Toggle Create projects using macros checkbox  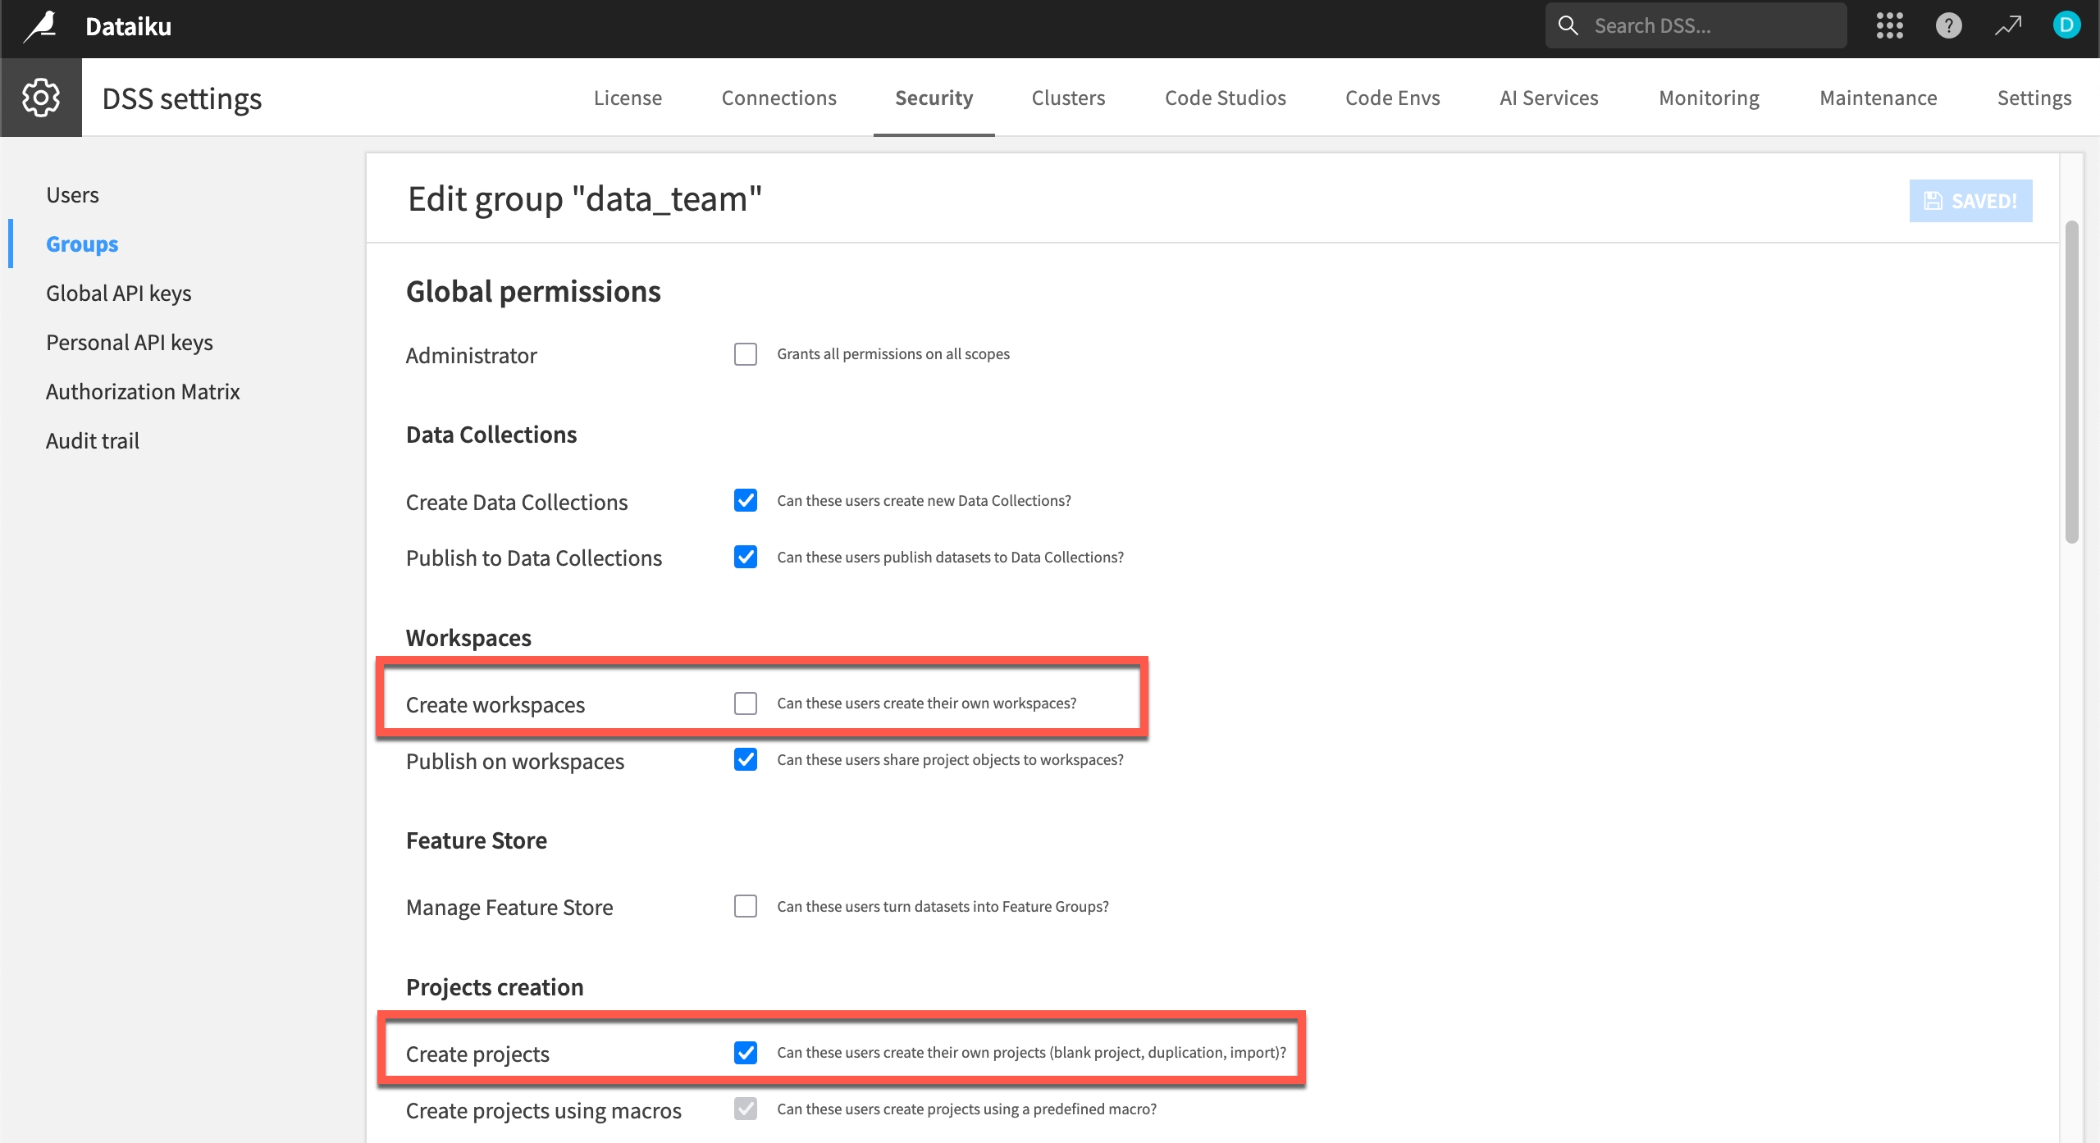(x=746, y=1109)
